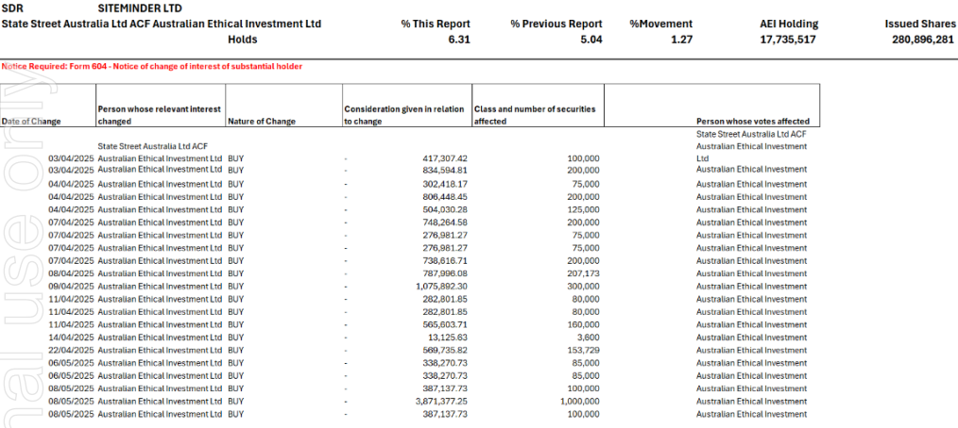
Task: Select the Consideration given column header
Action: coord(403,115)
